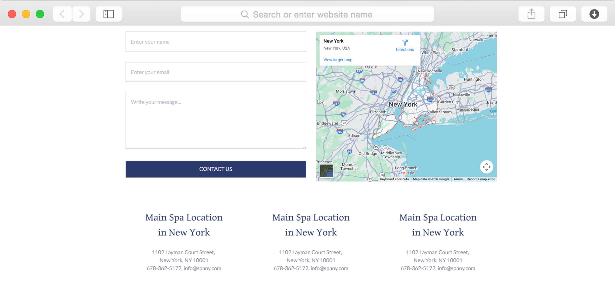The height and width of the screenshot is (297, 615).
Task: Click the green fullscreen window button
Action: 40,14
